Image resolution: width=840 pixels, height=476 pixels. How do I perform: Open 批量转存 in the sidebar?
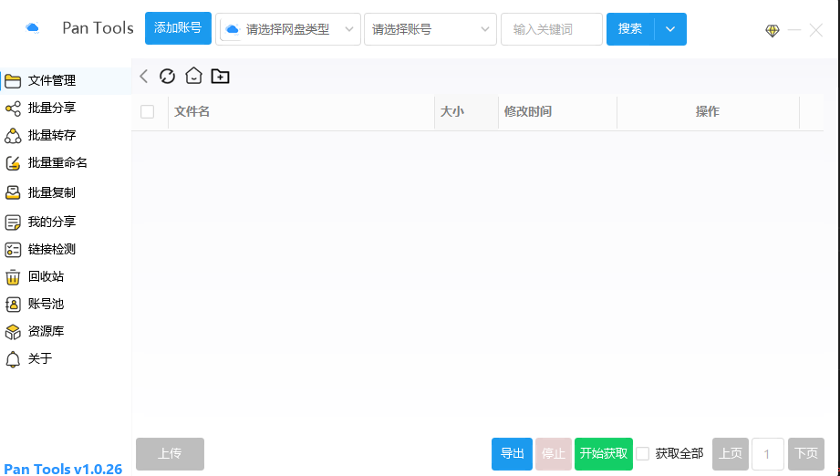pos(51,135)
